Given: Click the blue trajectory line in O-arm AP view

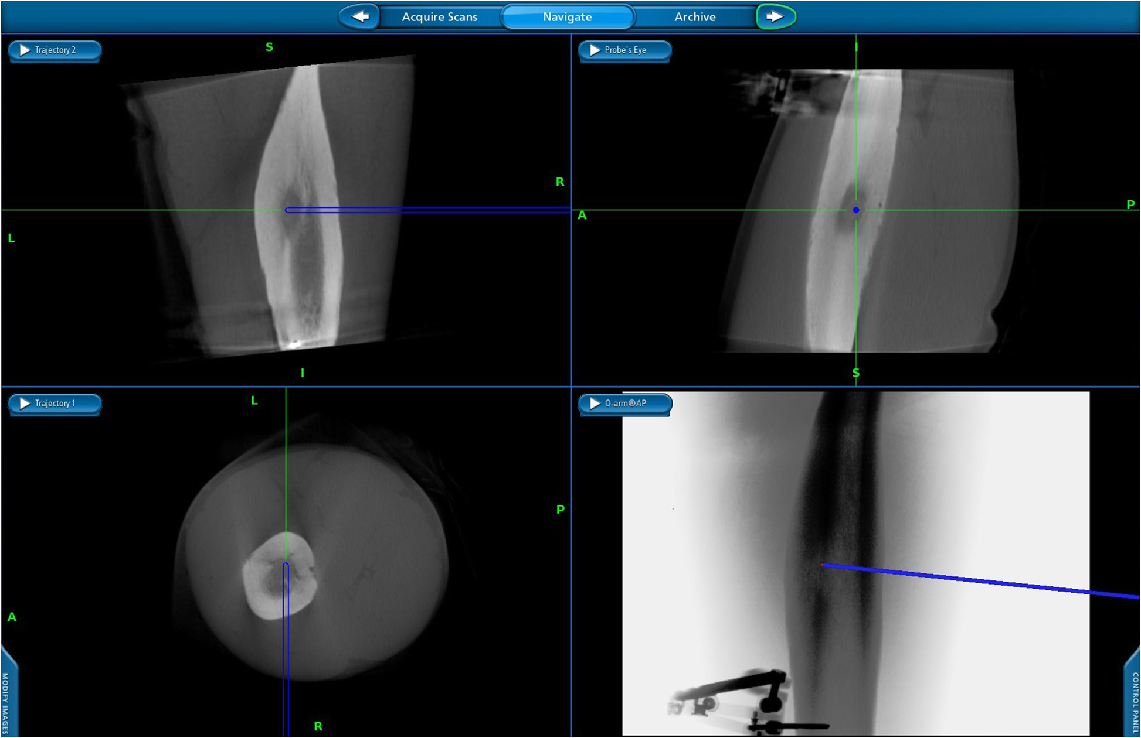Looking at the screenshot, I should pyautogui.click(x=980, y=581).
